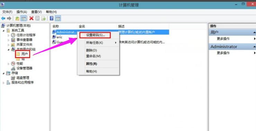Click 更多操作 under Administrator section

click(x=223, y=53)
